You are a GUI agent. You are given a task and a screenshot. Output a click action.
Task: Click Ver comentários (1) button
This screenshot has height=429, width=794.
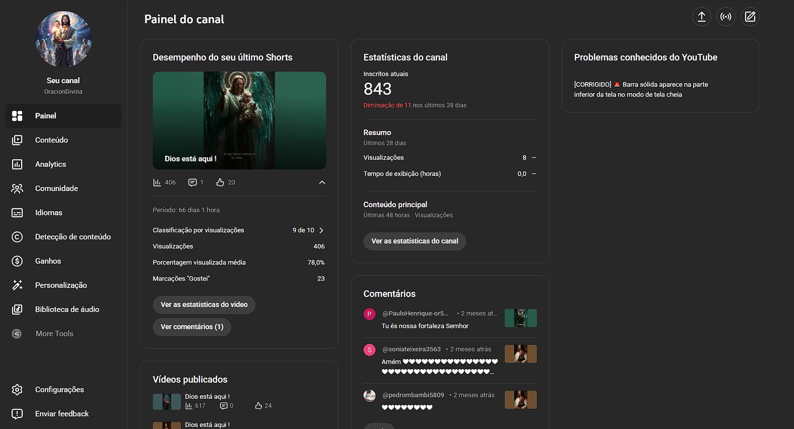click(x=192, y=327)
